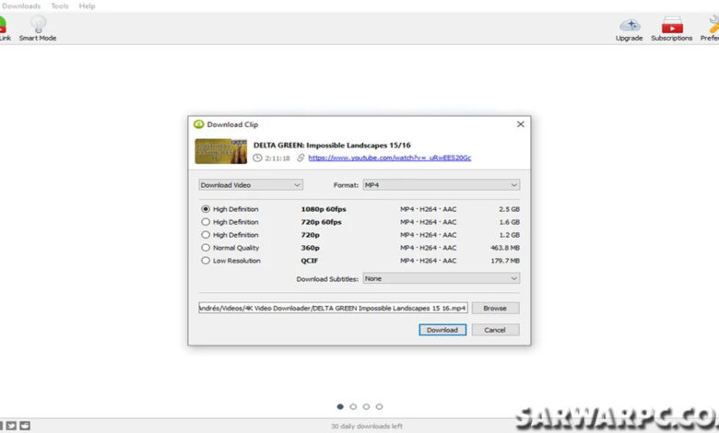Enable Smart Mode lightbulb icon
Image resolution: width=719 pixels, height=433 pixels.
(x=38, y=24)
